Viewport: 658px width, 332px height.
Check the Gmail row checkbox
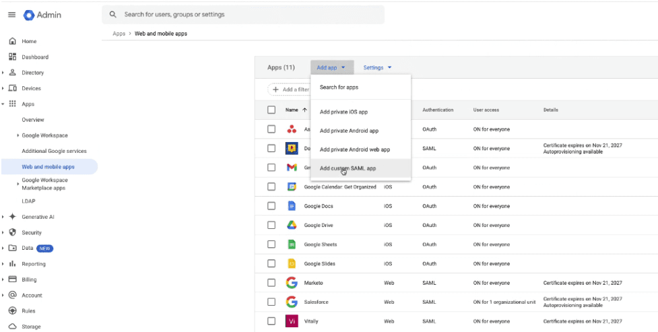271,168
